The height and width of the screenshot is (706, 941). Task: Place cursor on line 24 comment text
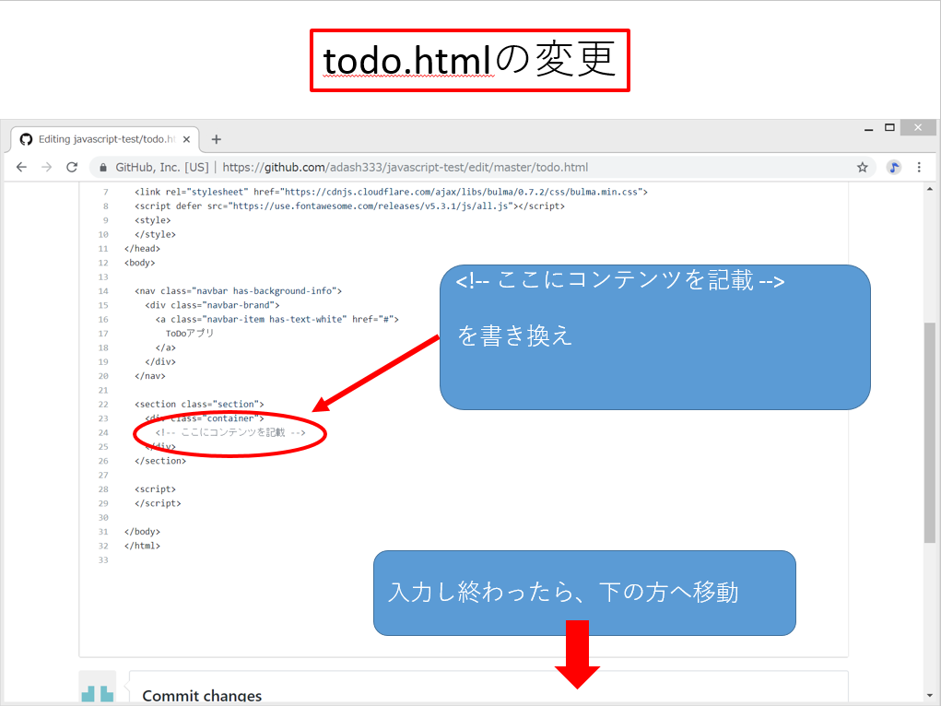229,432
